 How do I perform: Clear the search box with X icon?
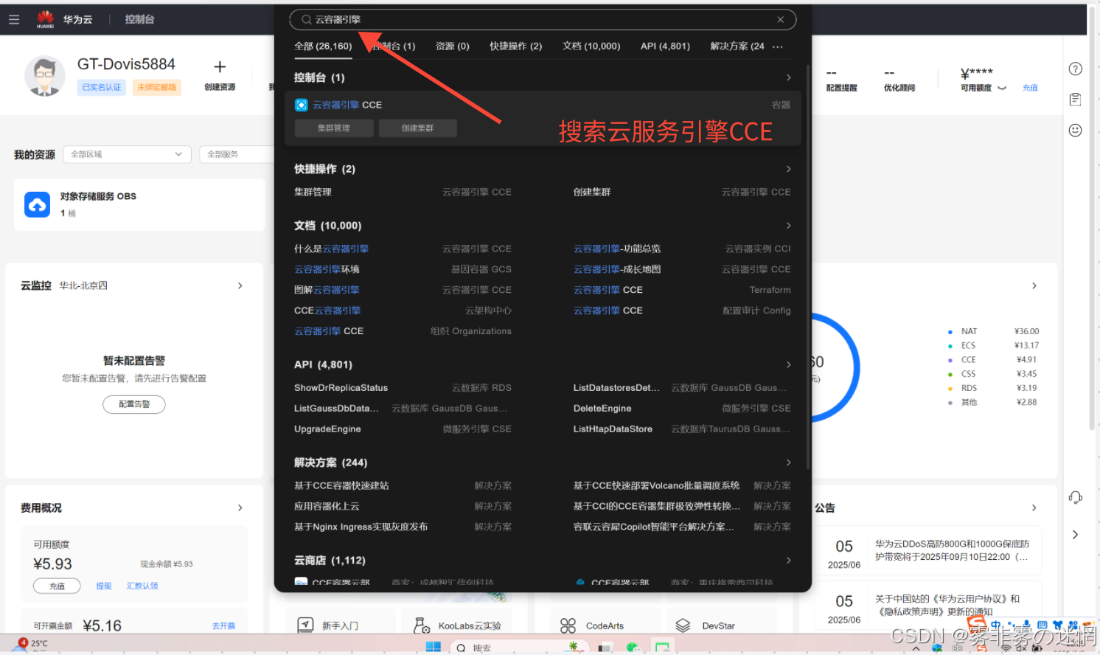(x=780, y=20)
